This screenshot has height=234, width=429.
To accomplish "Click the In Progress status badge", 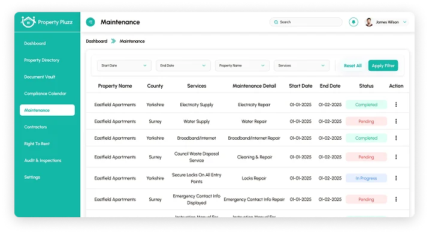I will pyautogui.click(x=366, y=178).
